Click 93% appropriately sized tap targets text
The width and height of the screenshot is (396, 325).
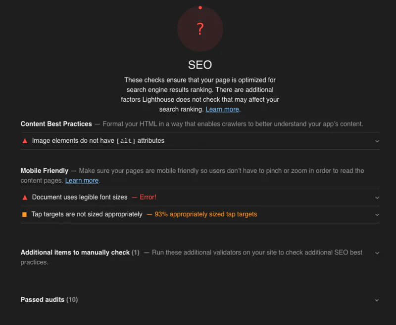pyautogui.click(x=205, y=214)
